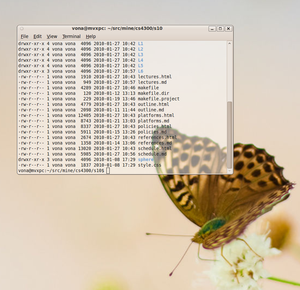This screenshot has width=300, height=290.
Task: Maximize the terminal window
Action: [220, 29]
